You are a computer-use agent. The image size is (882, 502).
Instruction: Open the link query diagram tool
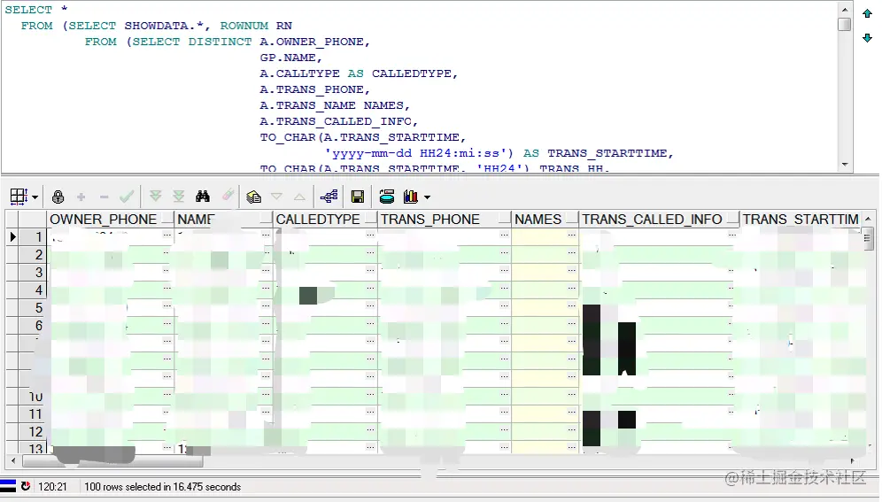[x=329, y=197]
